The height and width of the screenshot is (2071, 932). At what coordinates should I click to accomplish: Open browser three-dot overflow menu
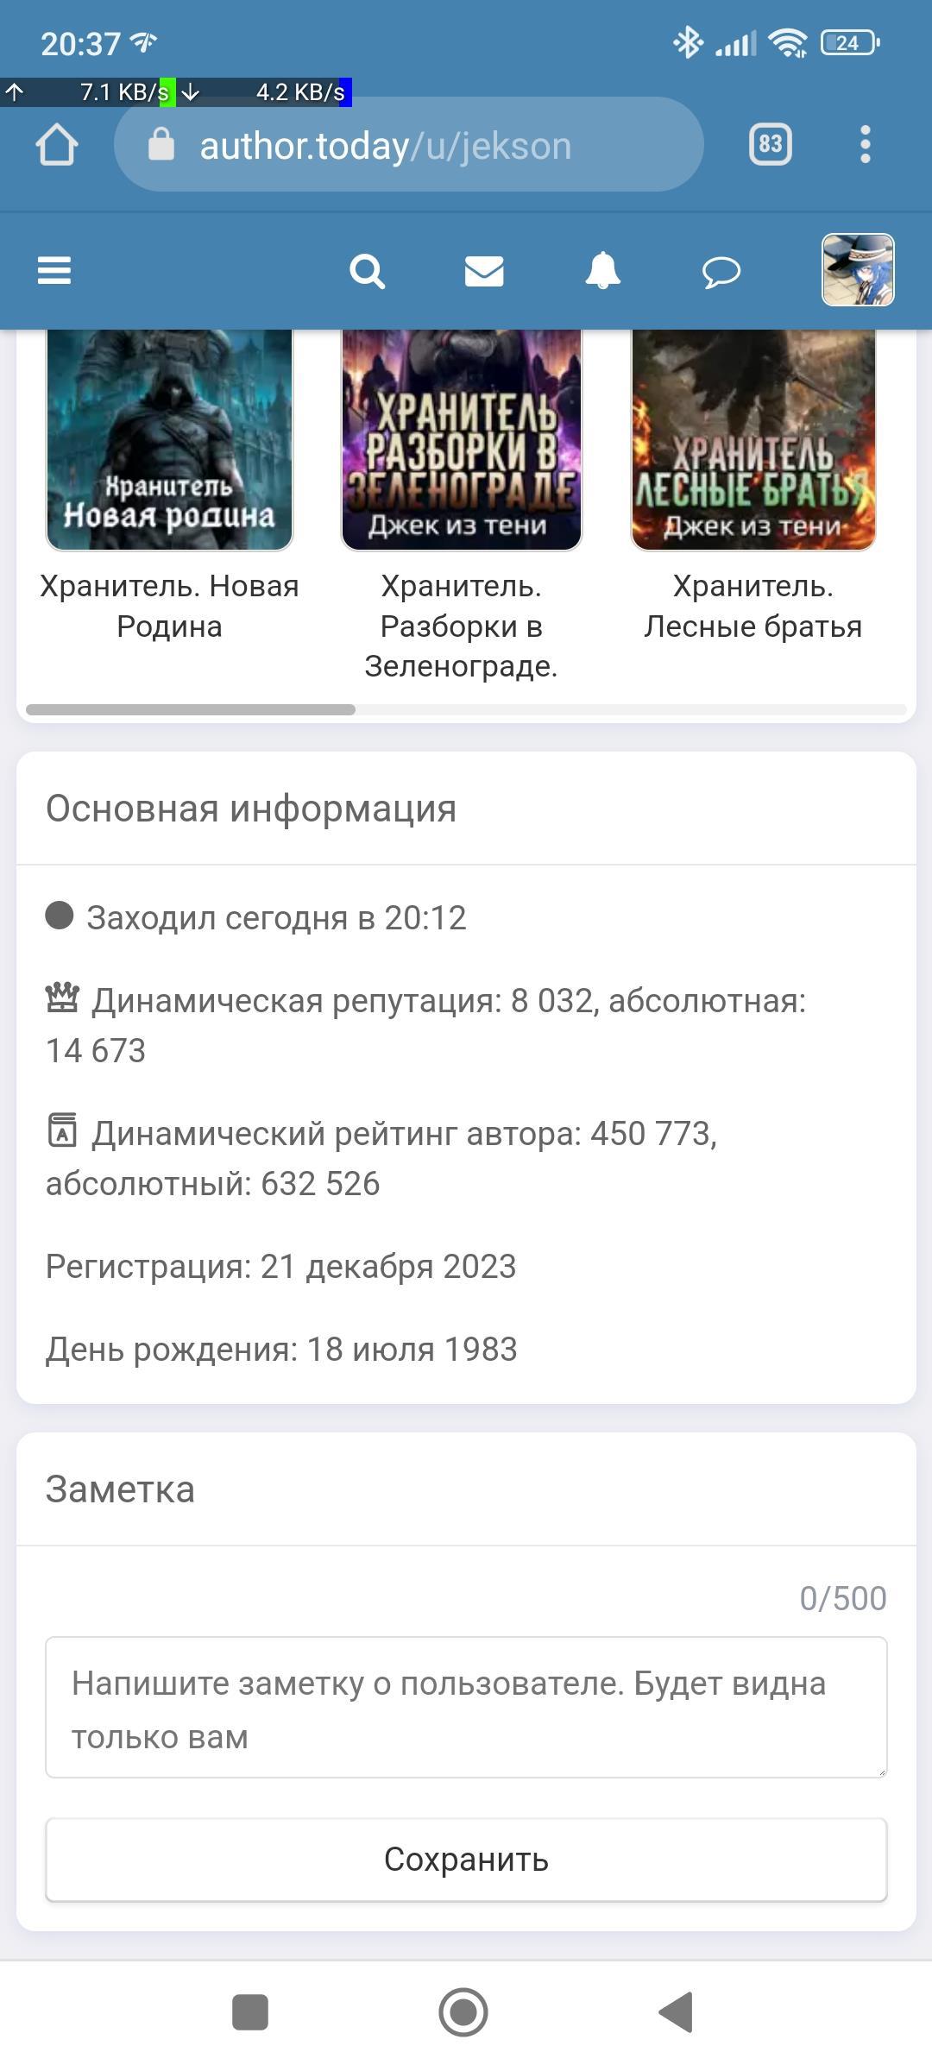[x=866, y=144]
